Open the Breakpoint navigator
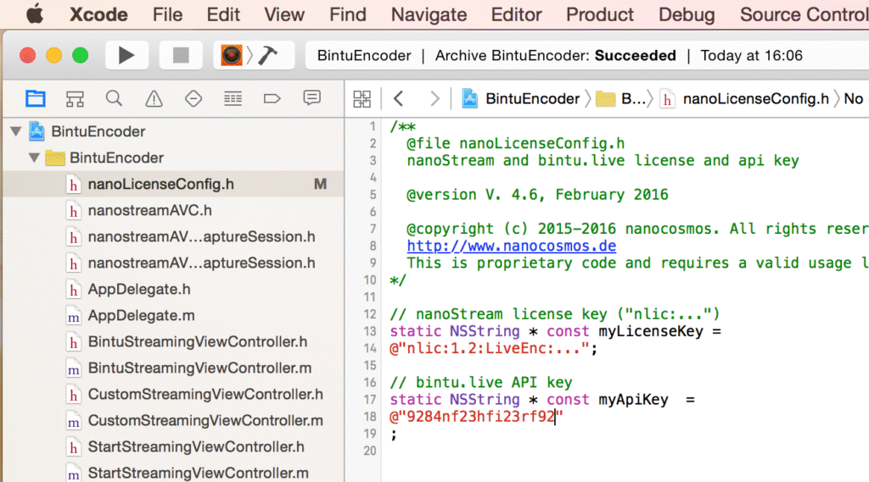 click(x=272, y=98)
